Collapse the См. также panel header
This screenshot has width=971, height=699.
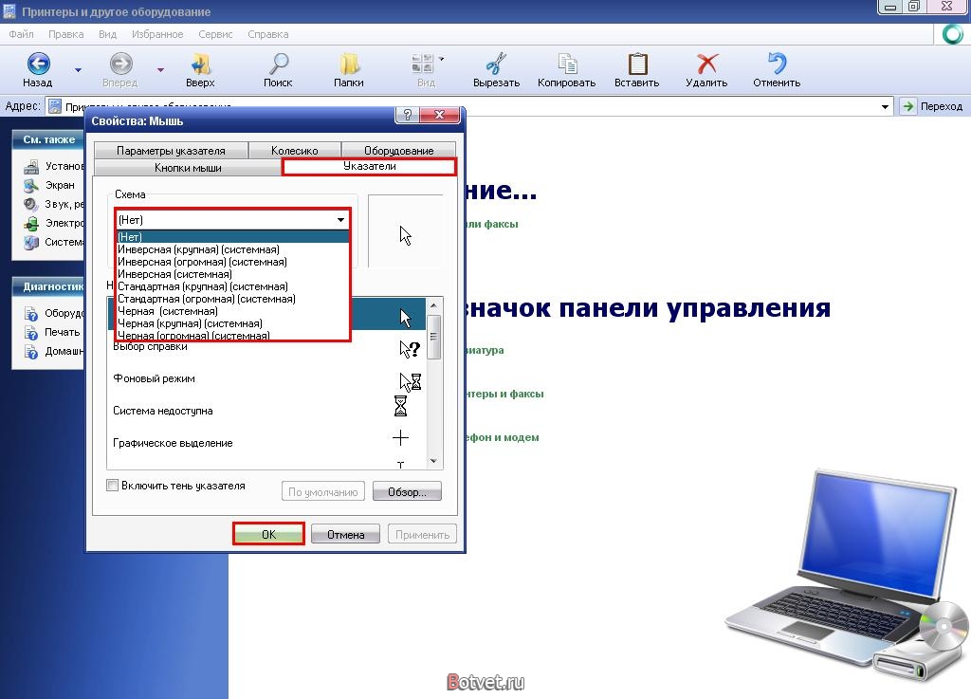coord(48,140)
